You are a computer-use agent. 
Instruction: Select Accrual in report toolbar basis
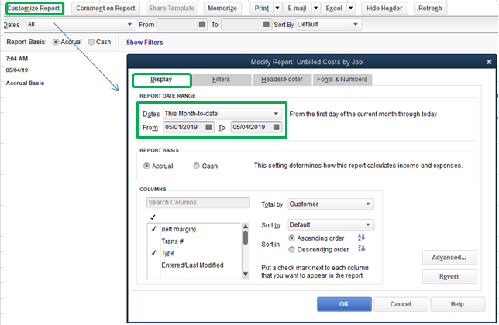56,42
